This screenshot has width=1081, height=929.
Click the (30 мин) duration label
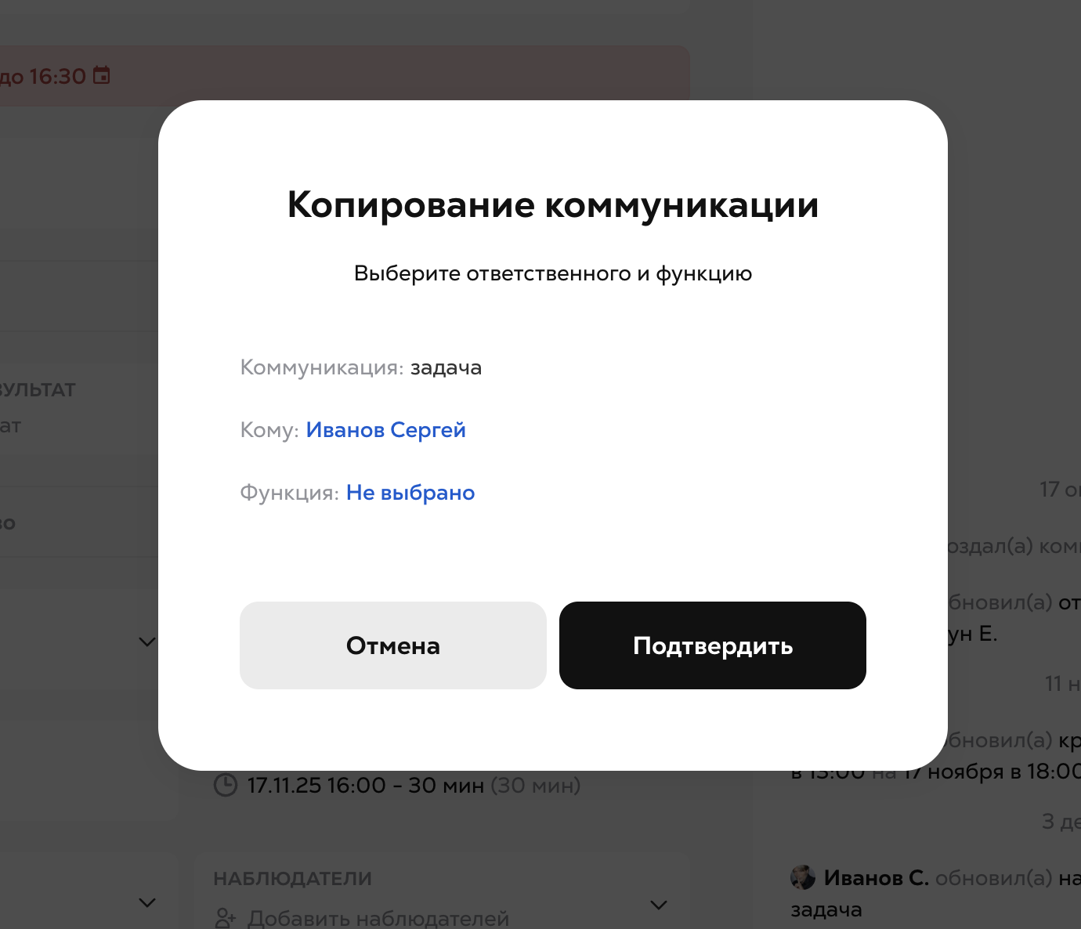536,785
